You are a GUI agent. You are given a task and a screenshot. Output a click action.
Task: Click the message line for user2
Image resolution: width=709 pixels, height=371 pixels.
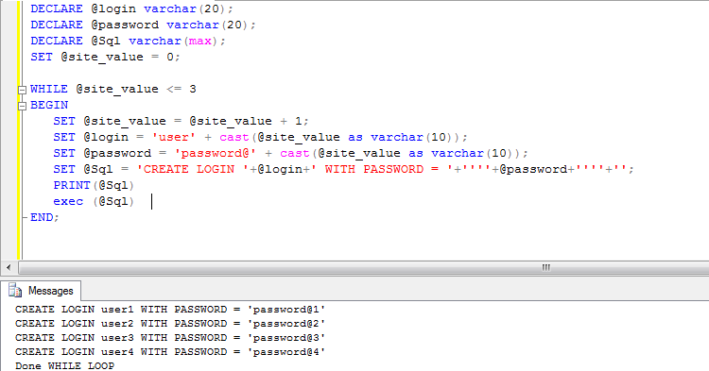tap(170, 324)
